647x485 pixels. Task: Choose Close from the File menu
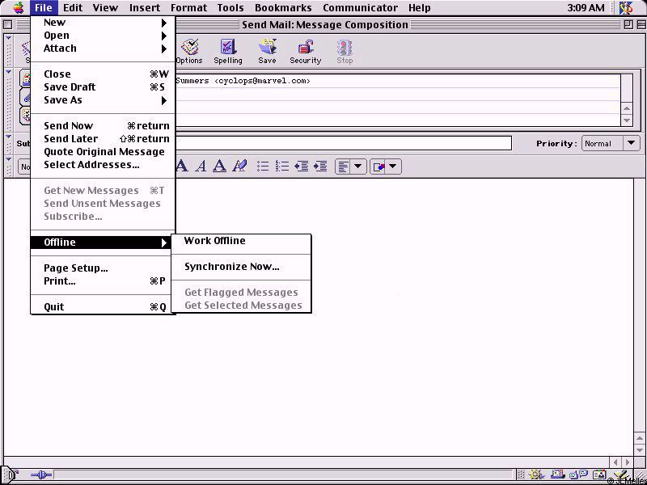(x=104, y=74)
